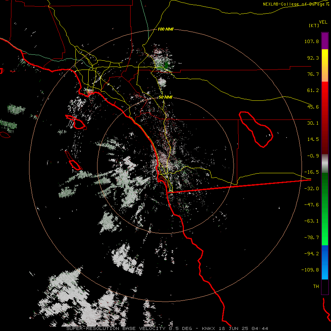Click the SUPER-RESOLUTION BASE VELOCITY product title
The height and width of the screenshot is (331, 331).
tap(116, 328)
